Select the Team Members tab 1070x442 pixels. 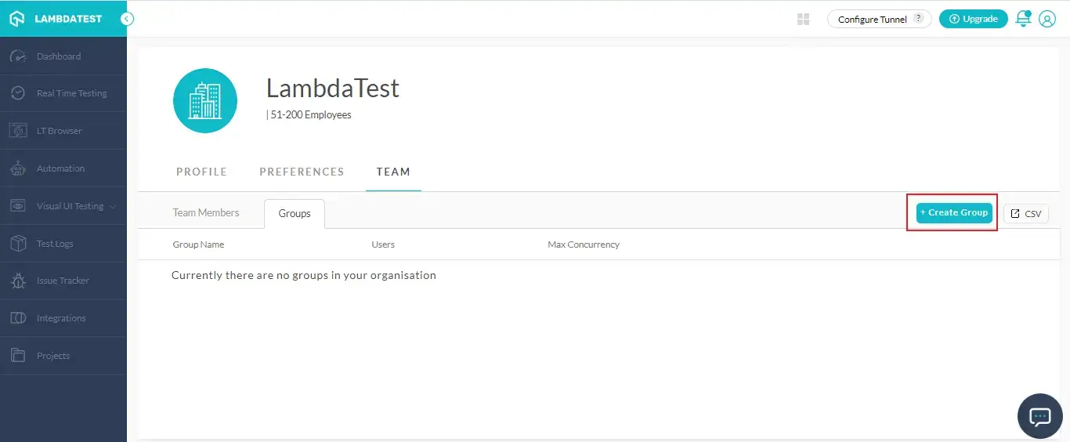tap(206, 213)
